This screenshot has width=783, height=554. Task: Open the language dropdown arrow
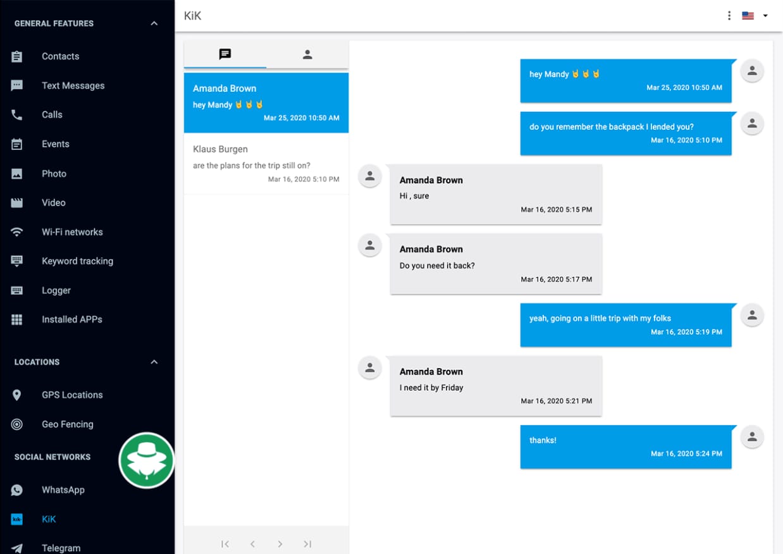[765, 16]
